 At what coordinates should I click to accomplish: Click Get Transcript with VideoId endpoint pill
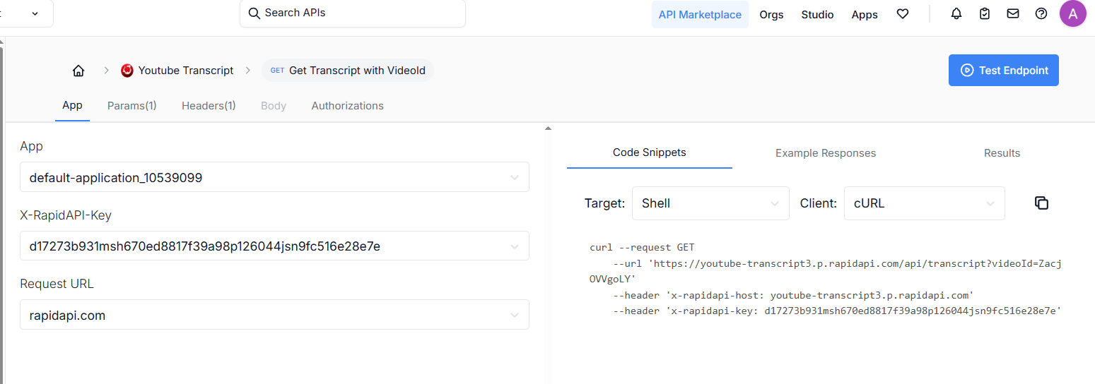pos(348,71)
